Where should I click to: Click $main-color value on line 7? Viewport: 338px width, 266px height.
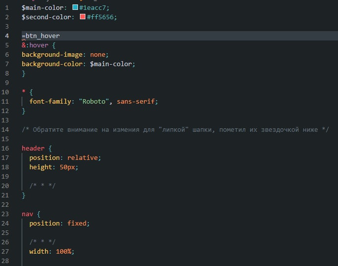coord(111,64)
